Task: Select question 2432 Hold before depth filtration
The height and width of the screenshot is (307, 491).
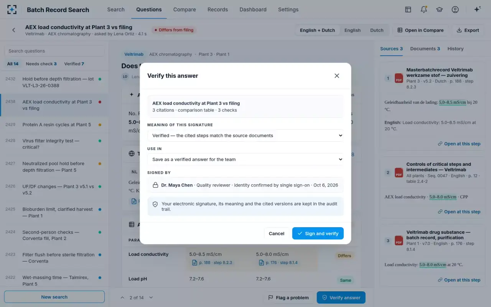Action: 54,82
